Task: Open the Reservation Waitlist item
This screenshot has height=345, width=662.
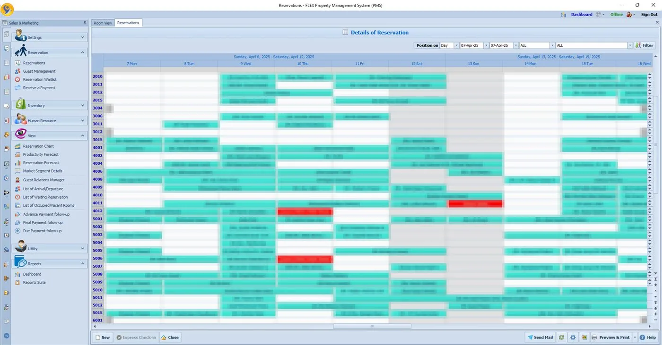Action: 40,80
